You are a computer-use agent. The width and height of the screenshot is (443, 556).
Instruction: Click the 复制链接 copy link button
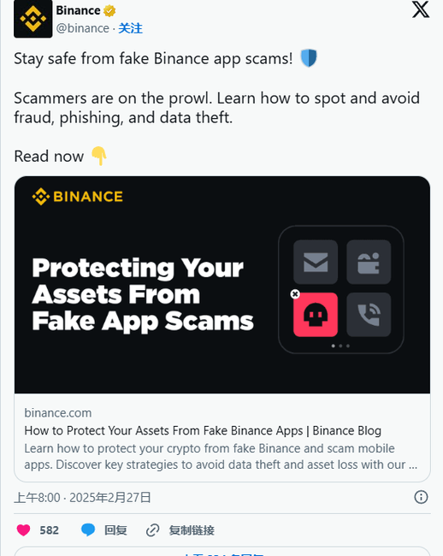(192, 530)
